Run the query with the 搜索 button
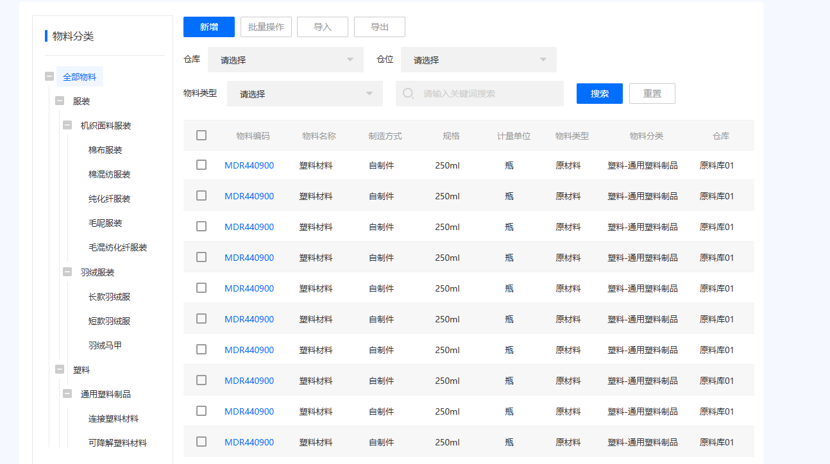 [x=600, y=94]
